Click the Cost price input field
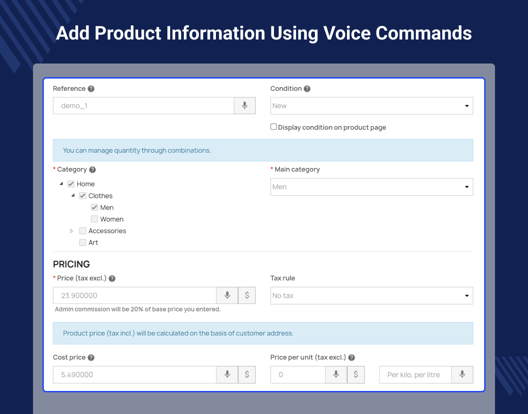The height and width of the screenshot is (414, 528). point(135,374)
